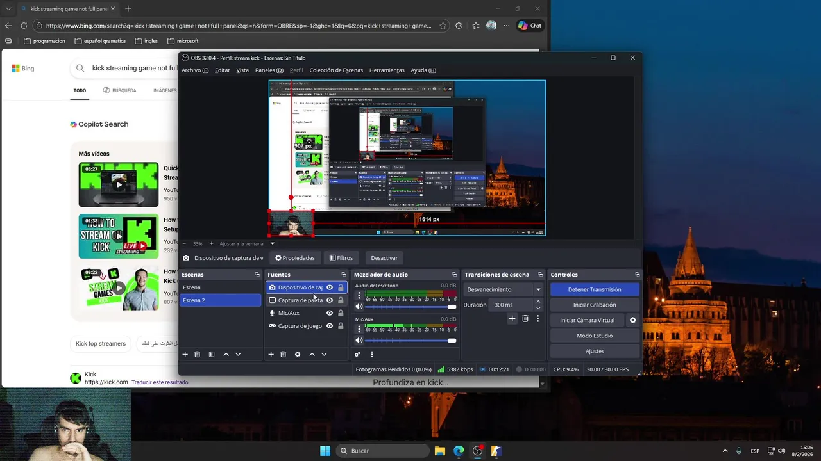
Task: Delete the selected scene using Escenas trash icon
Action: [x=198, y=354]
